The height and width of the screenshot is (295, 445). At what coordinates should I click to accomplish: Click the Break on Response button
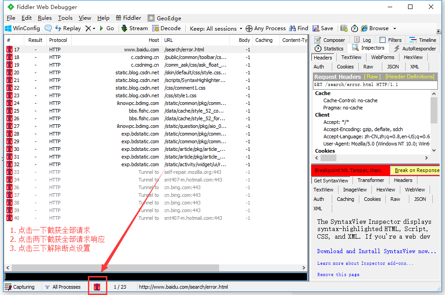tap(416, 170)
